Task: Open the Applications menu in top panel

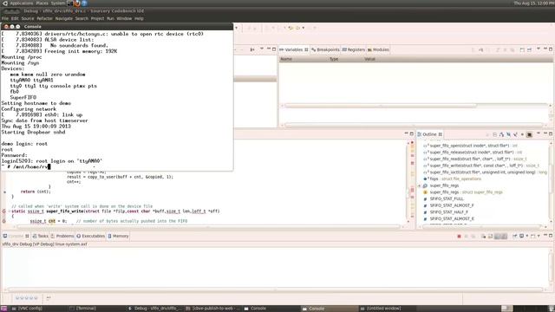Action: tap(21, 3)
